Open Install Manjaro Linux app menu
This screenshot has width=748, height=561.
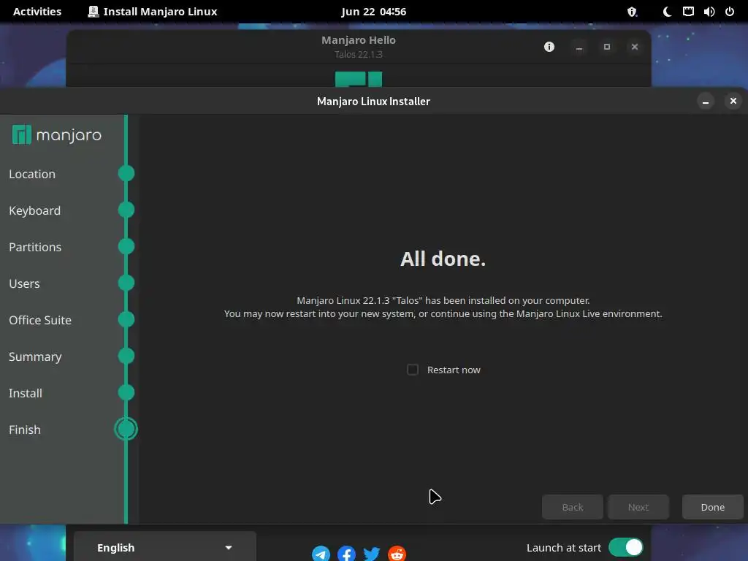153,12
